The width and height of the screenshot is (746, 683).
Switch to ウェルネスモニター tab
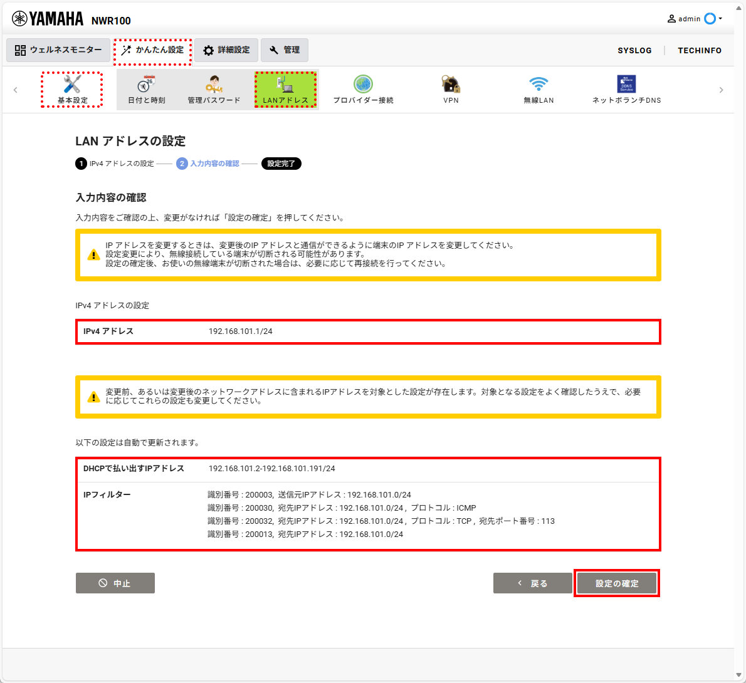tap(58, 50)
